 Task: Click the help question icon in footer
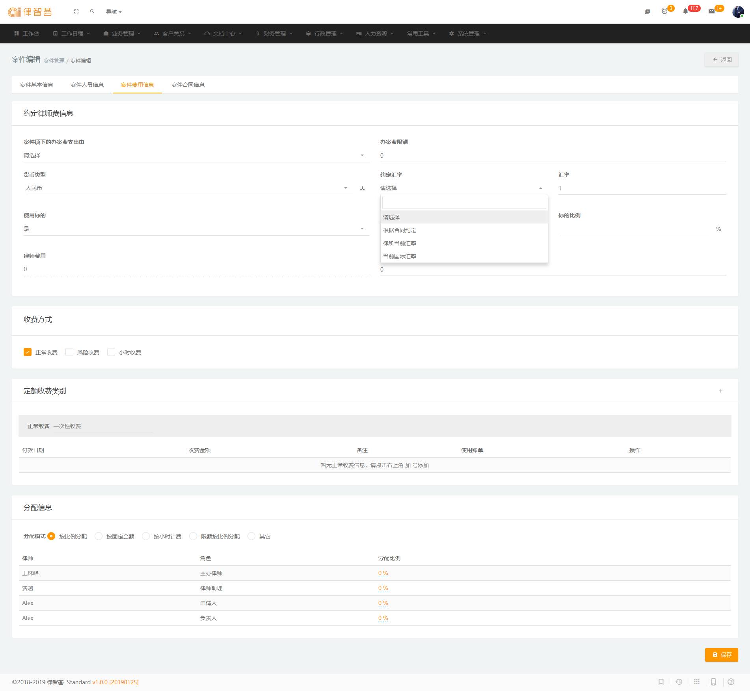[x=731, y=682]
